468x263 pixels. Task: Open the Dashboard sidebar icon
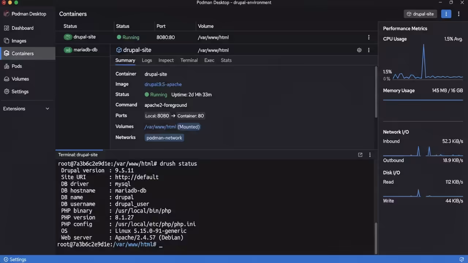(7, 28)
